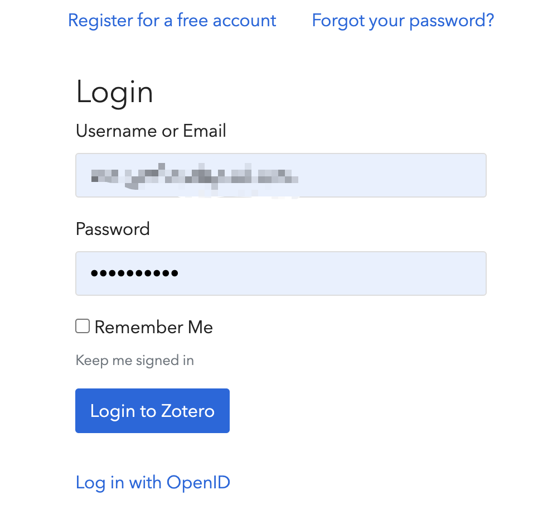Click inside the Password input field
Viewport: 533px width, 509px height.
point(335,273)
